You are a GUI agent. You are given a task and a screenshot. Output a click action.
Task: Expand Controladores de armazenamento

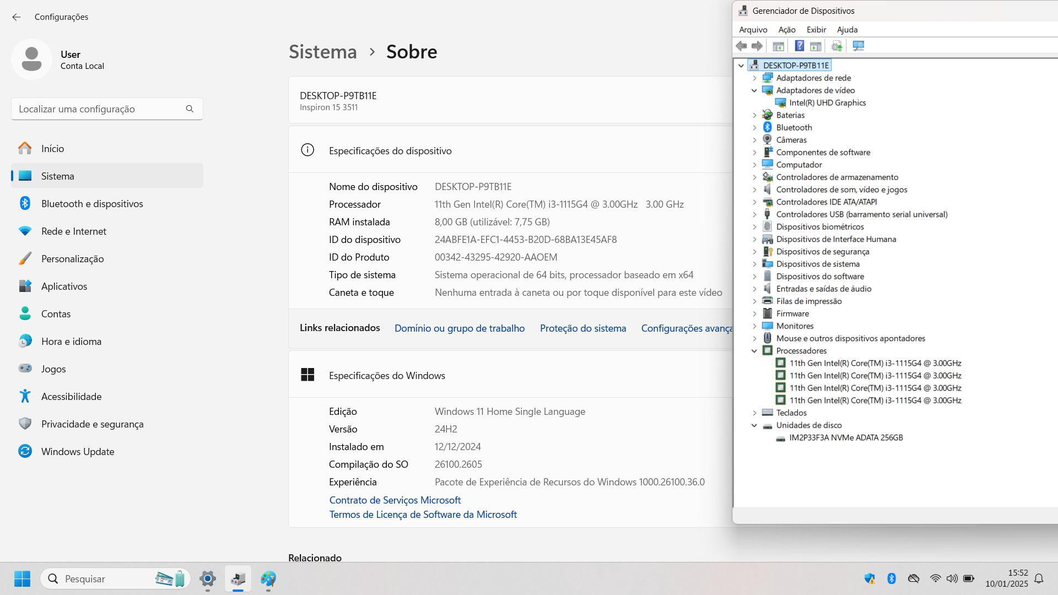[x=754, y=177]
